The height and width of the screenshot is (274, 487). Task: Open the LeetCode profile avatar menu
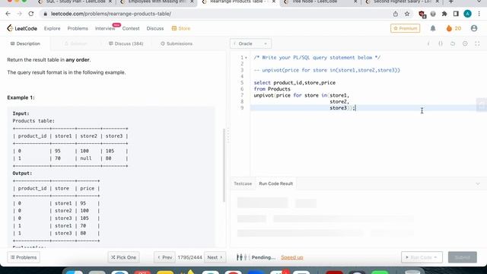click(x=473, y=28)
